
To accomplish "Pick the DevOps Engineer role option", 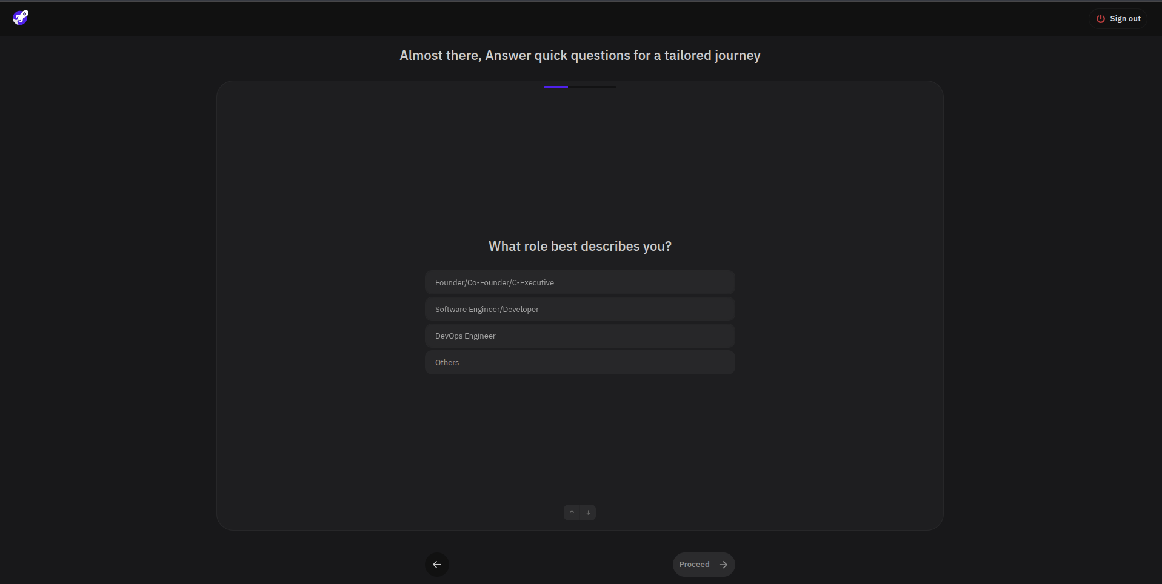I will click(x=579, y=336).
